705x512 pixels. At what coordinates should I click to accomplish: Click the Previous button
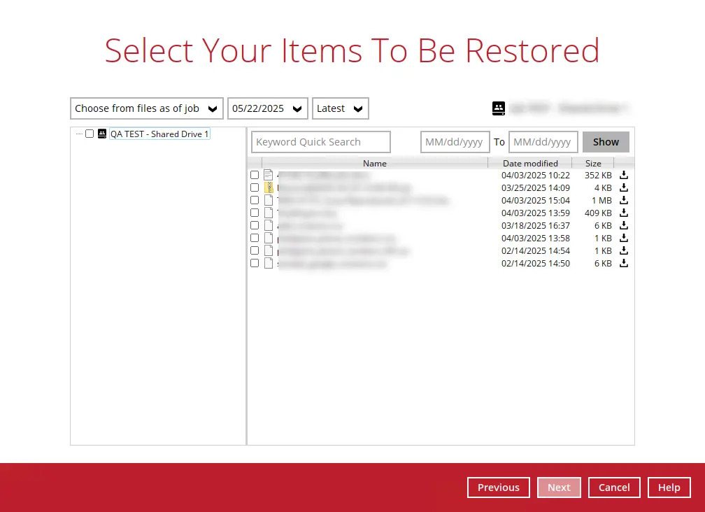[x=498, y=488]
